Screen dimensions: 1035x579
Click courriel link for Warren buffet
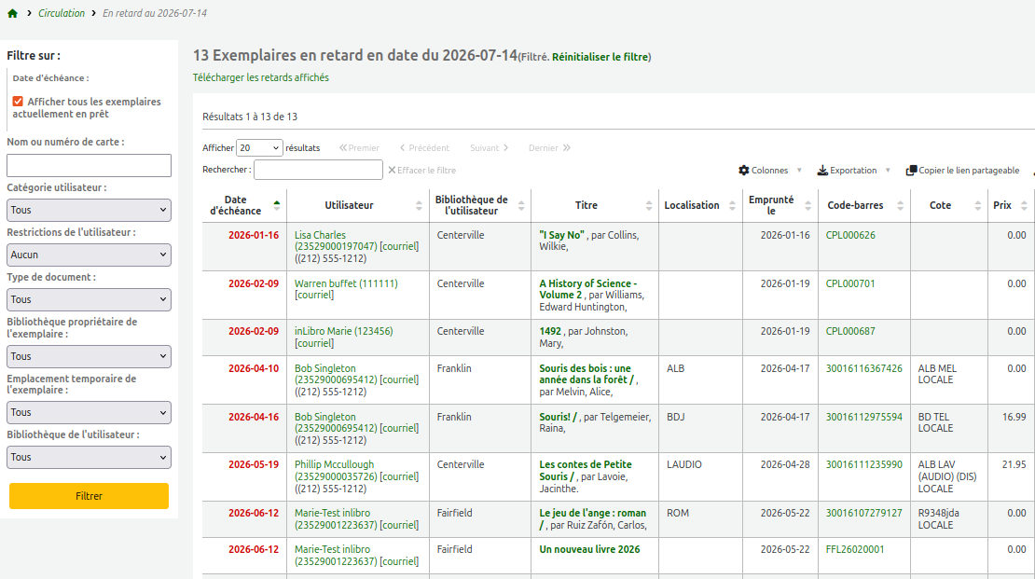(314, 296)
